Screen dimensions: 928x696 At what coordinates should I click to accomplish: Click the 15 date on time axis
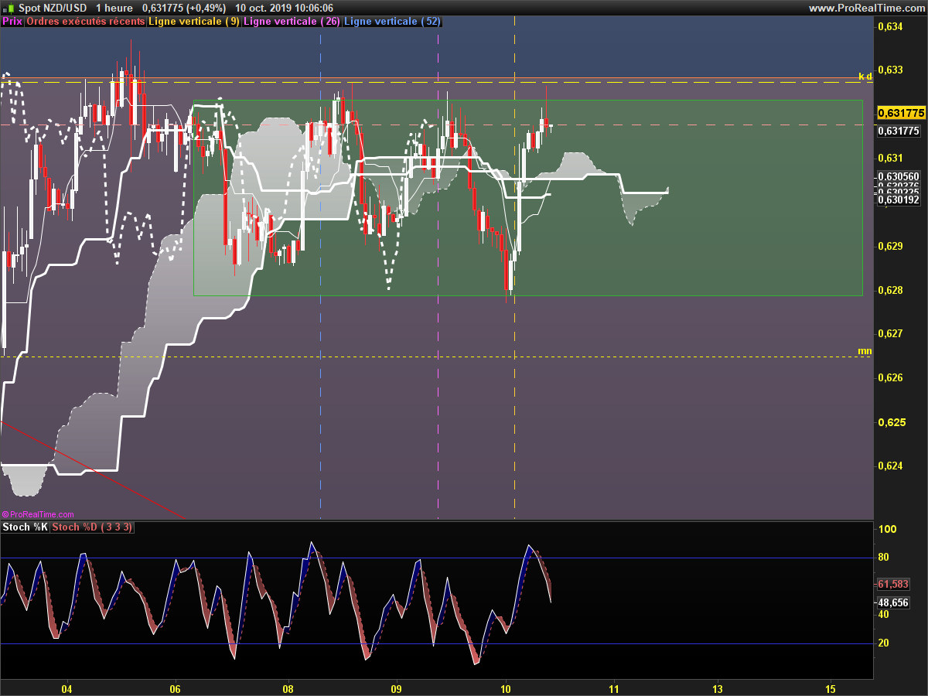pyautogui.click(x=831, y=688)
